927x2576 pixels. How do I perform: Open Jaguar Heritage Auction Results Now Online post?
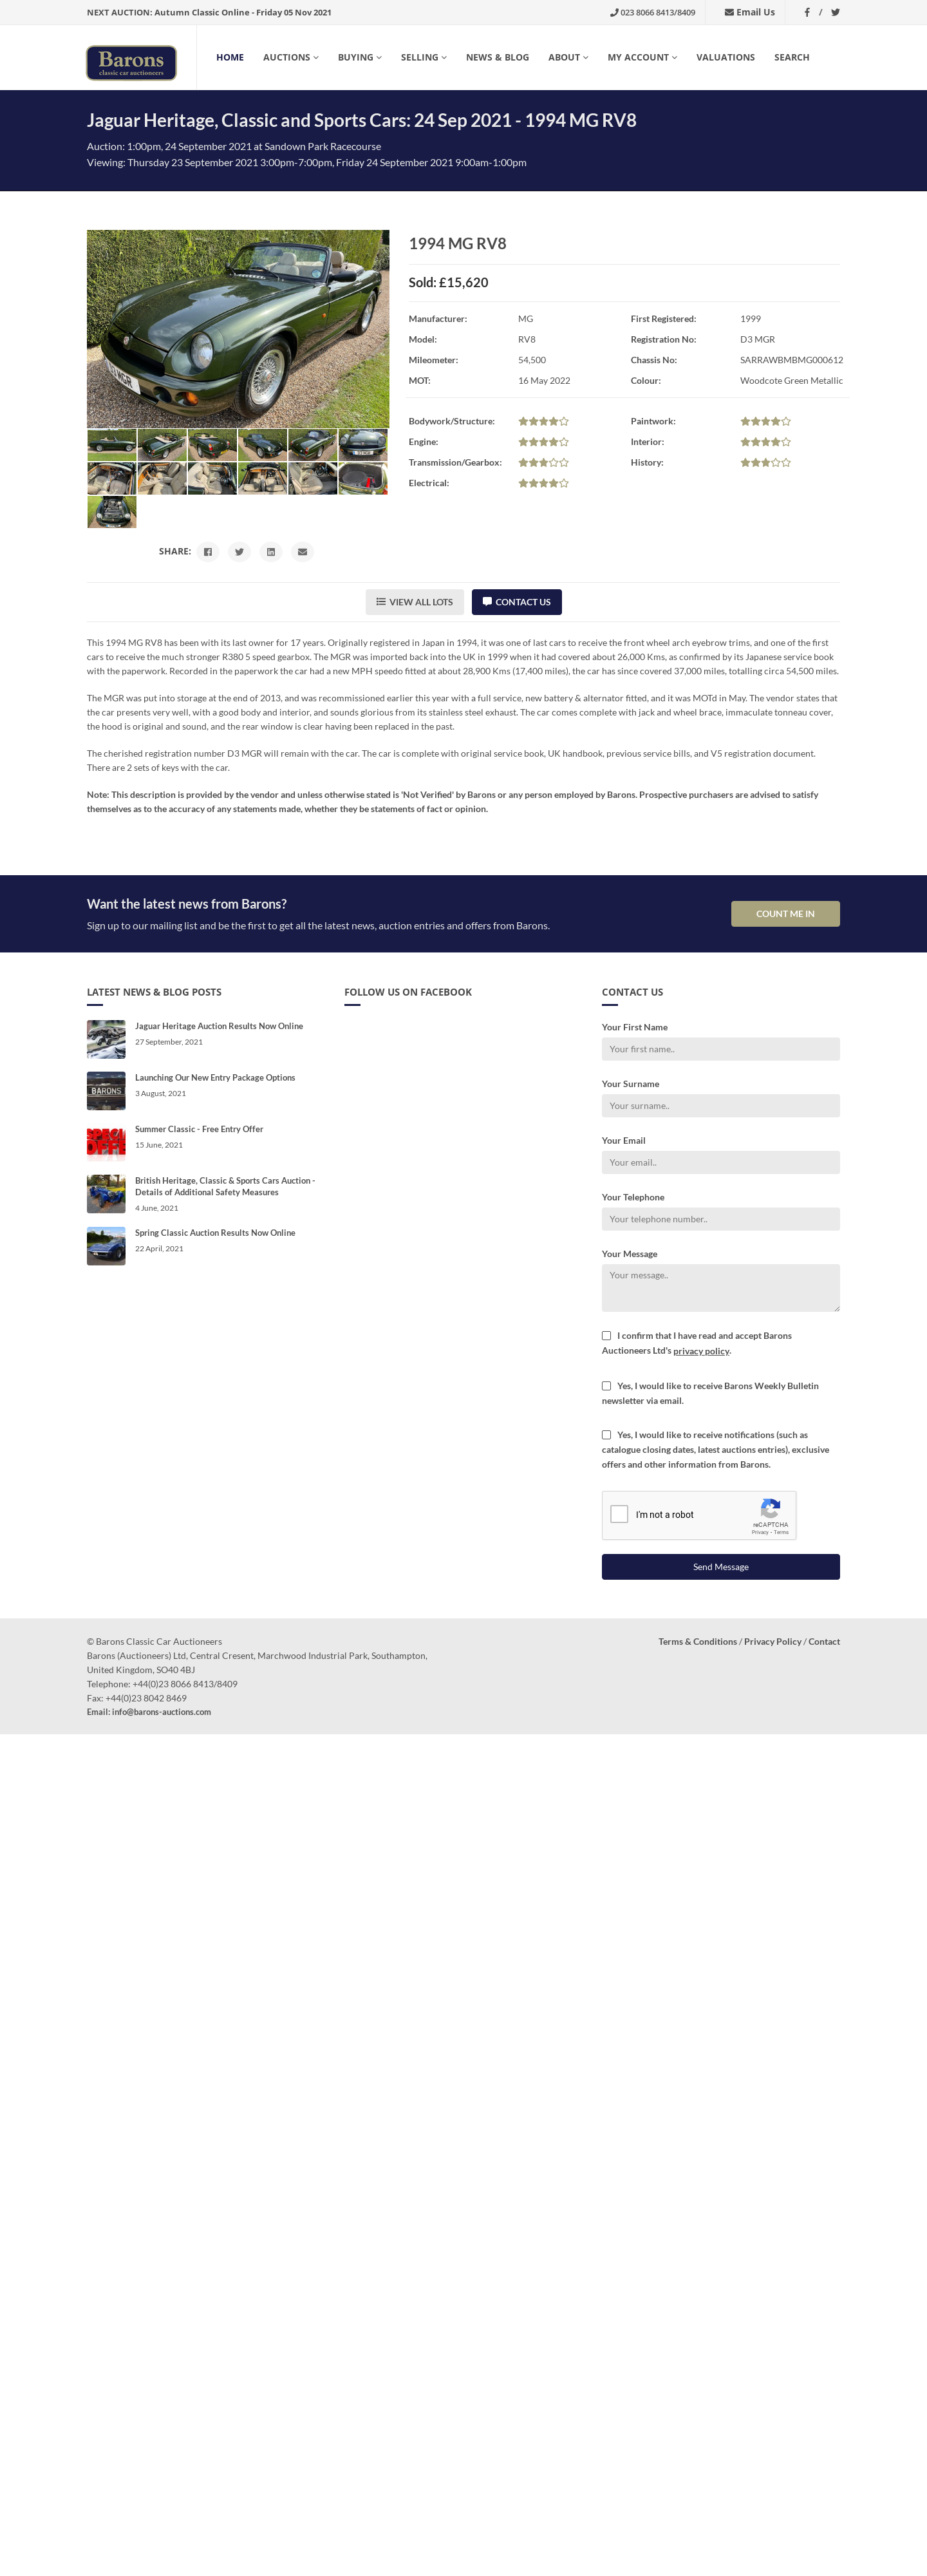click(219, 1026)
